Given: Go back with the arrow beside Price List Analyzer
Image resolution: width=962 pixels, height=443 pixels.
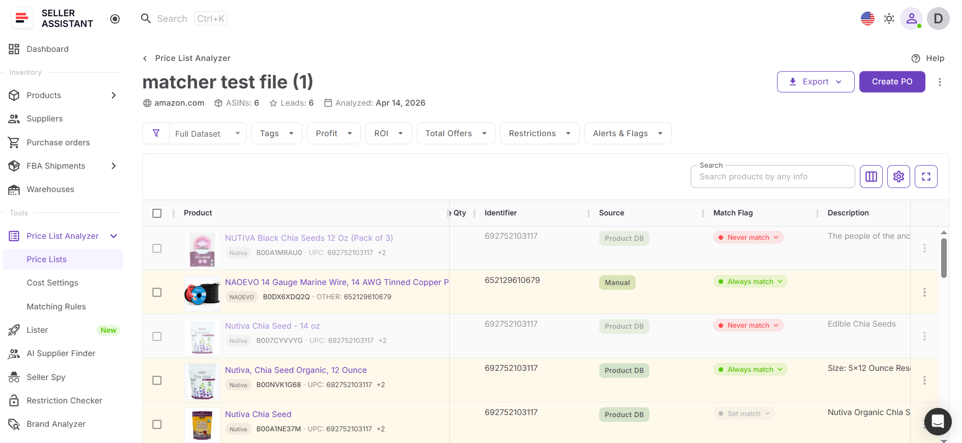Looking at the screenshot, I should click(x=145, y=58).
